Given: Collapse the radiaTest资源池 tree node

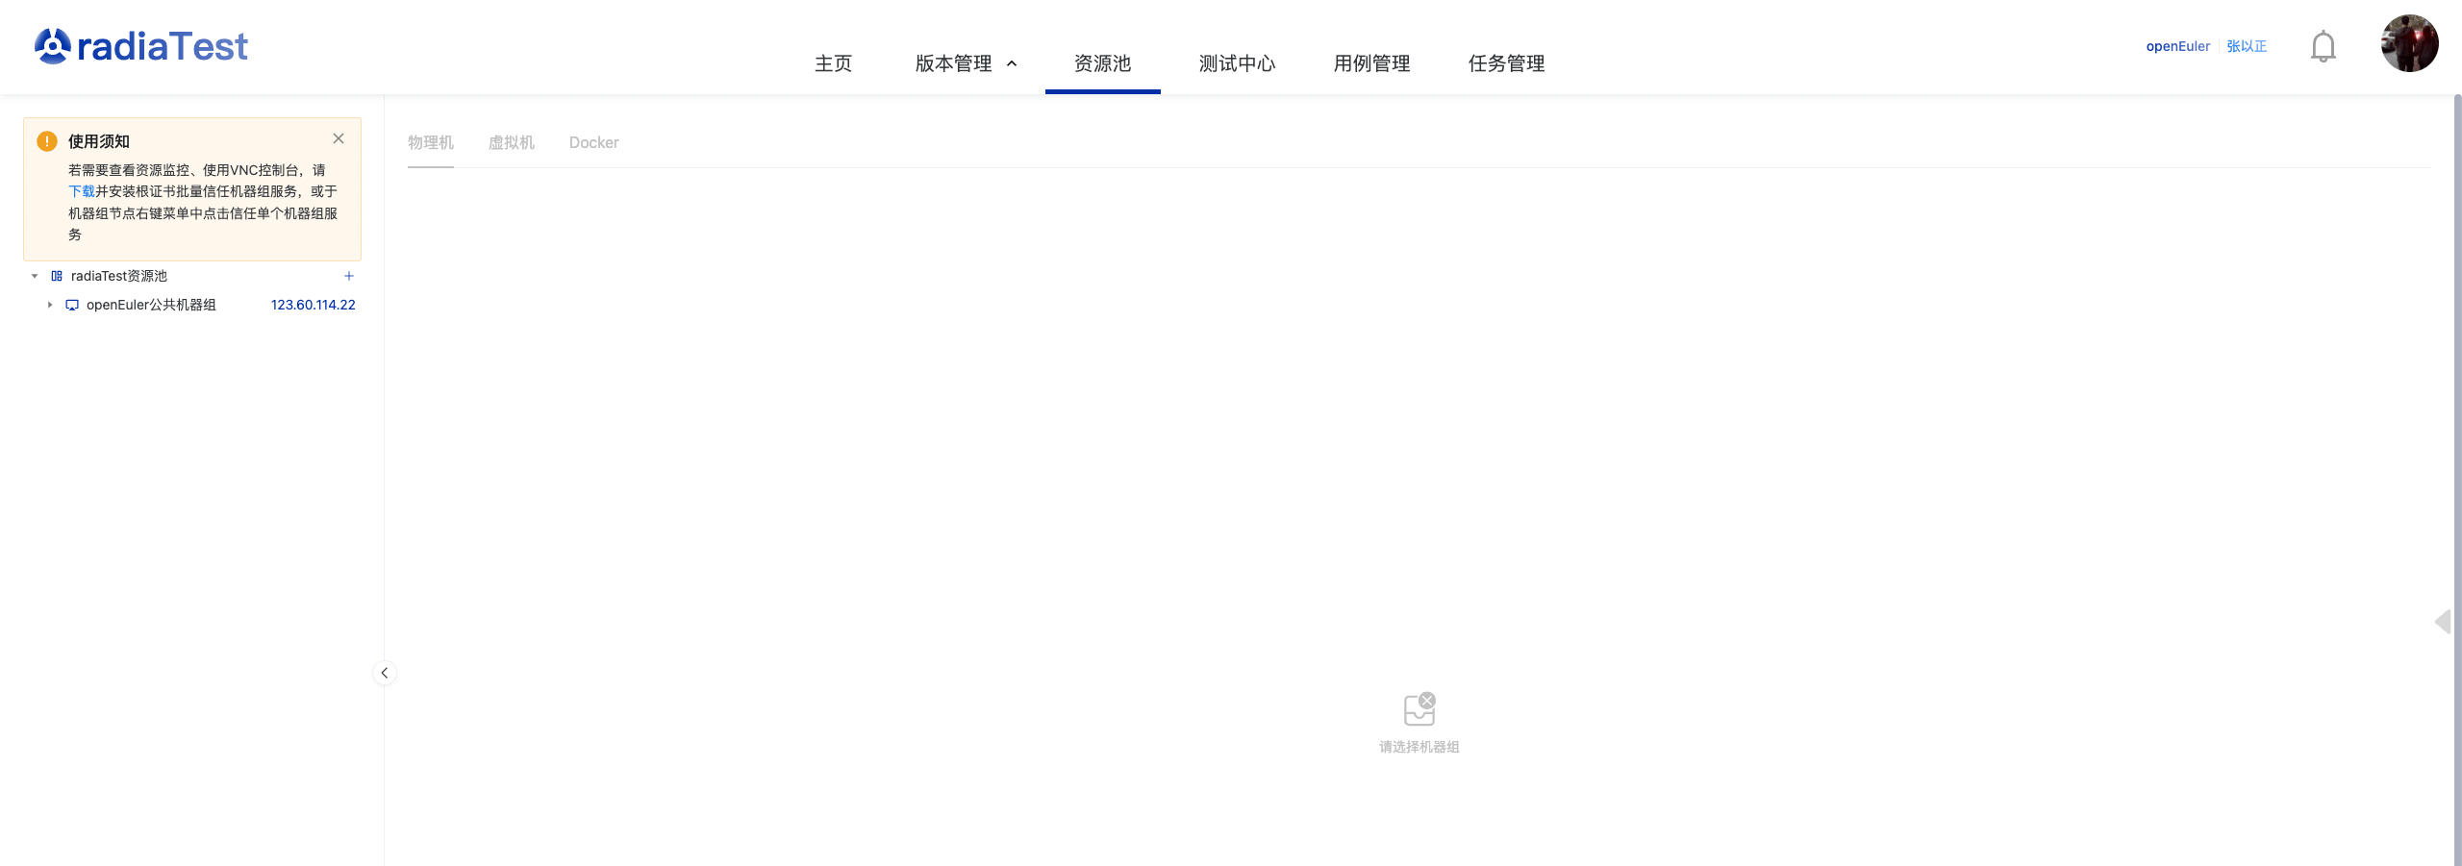Looking at the screenshot, I should click(35, 276).
